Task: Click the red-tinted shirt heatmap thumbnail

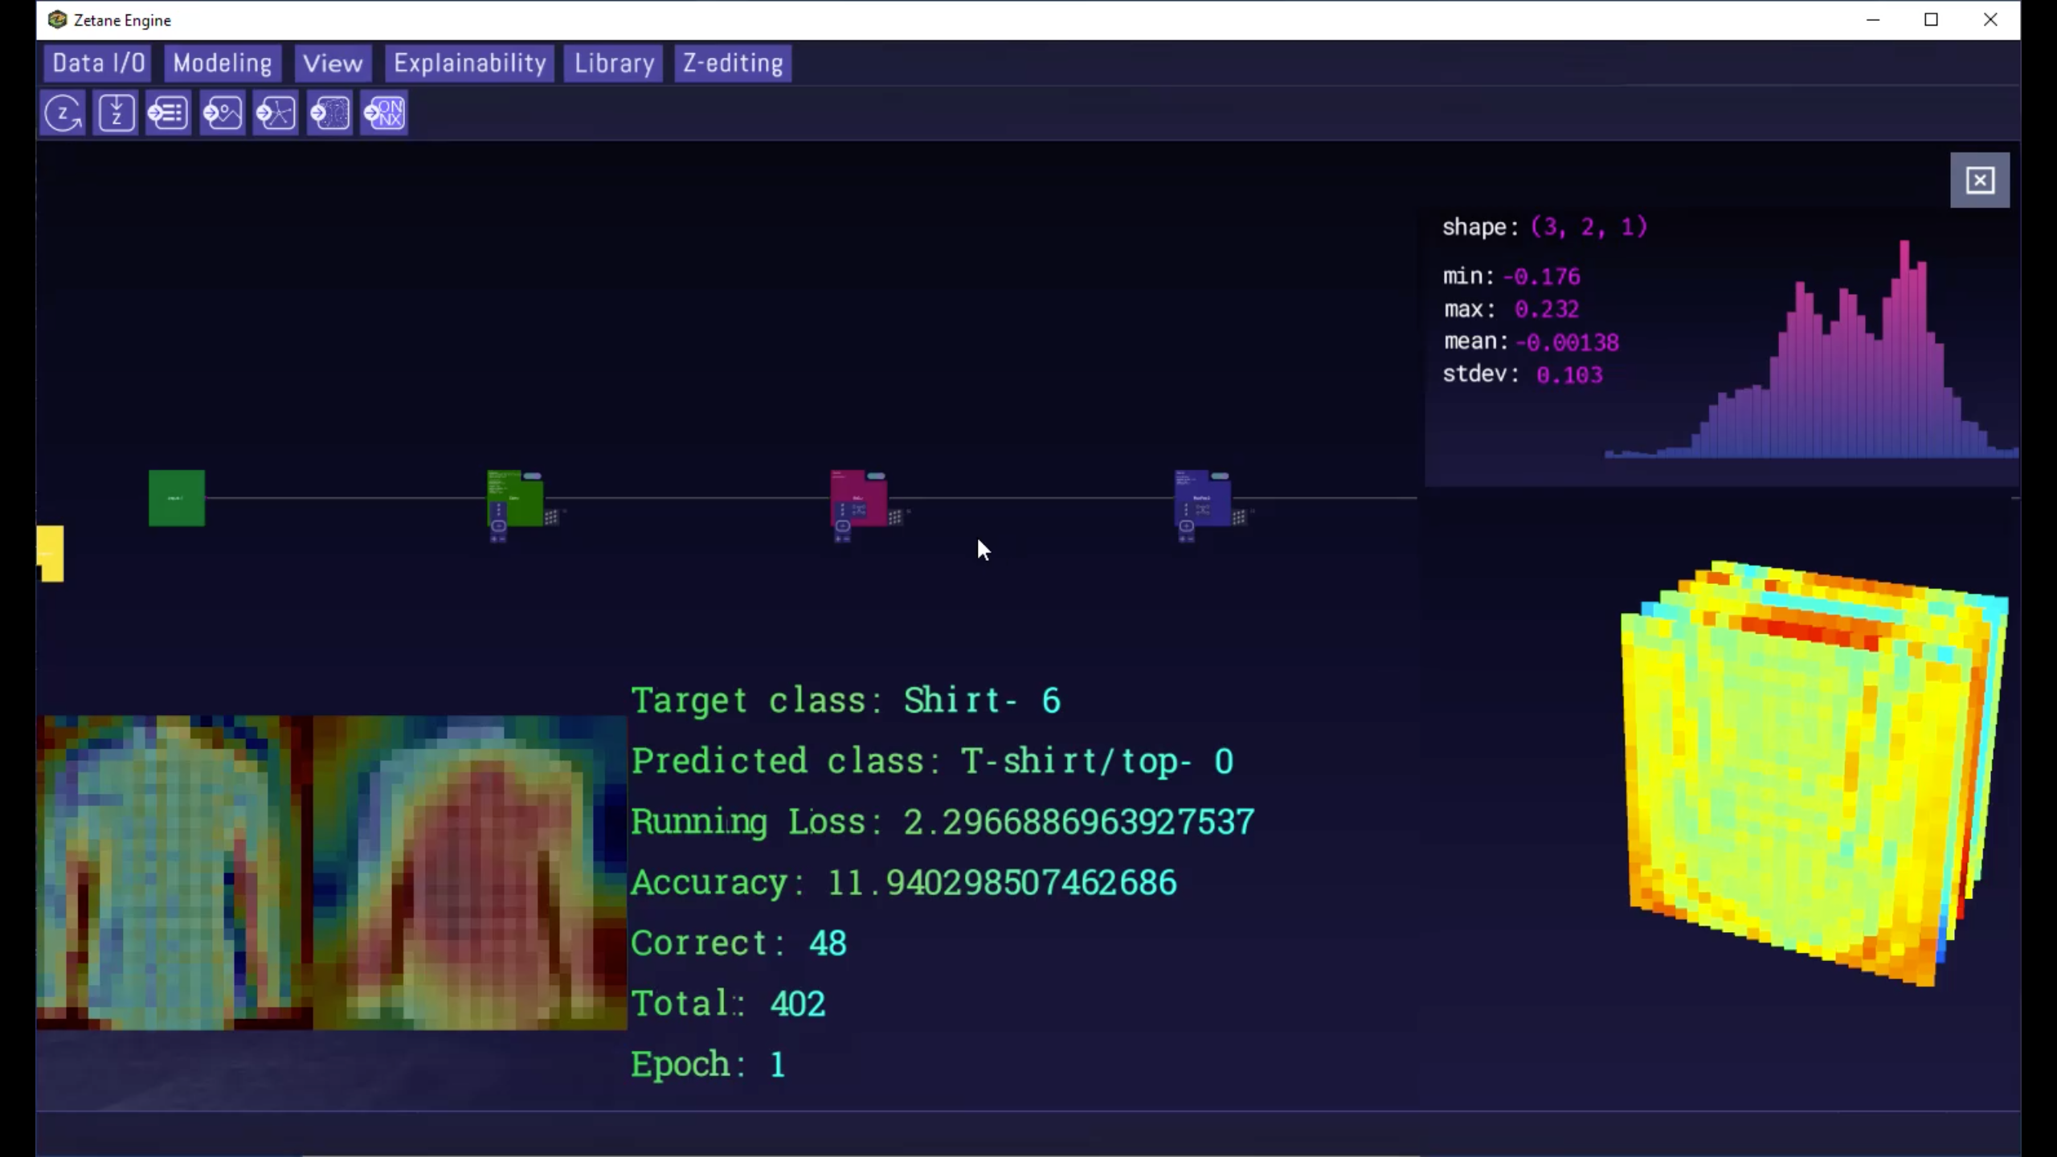Action: click(470, 873)
